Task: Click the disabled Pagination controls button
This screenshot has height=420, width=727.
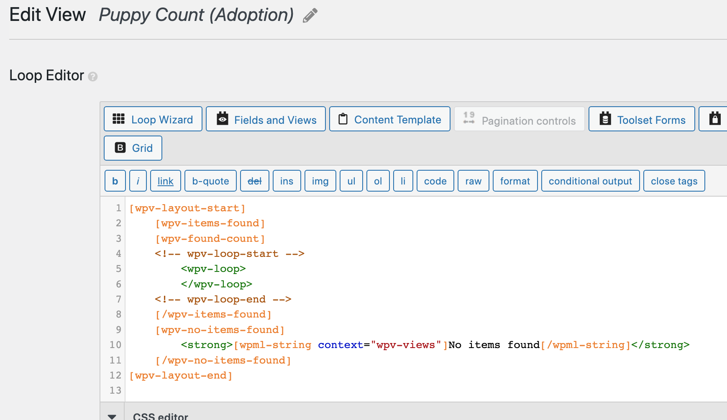Action: coord(520,119)
